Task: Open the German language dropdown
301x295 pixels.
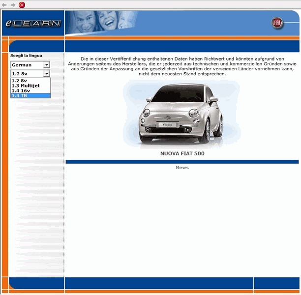Action: pos(30,65)
